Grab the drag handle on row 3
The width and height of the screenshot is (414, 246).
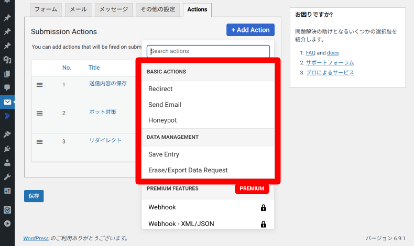(x=40, y=142)
